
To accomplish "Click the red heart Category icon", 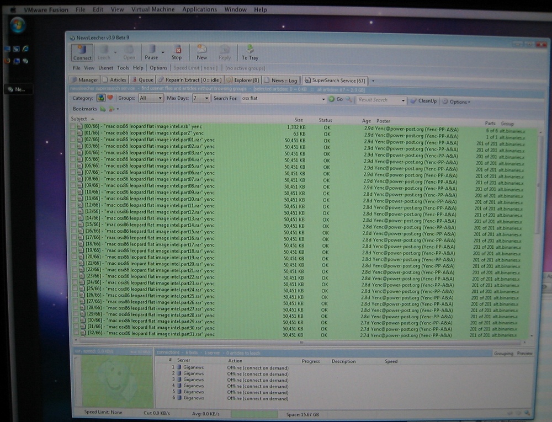I will (110, 98).
